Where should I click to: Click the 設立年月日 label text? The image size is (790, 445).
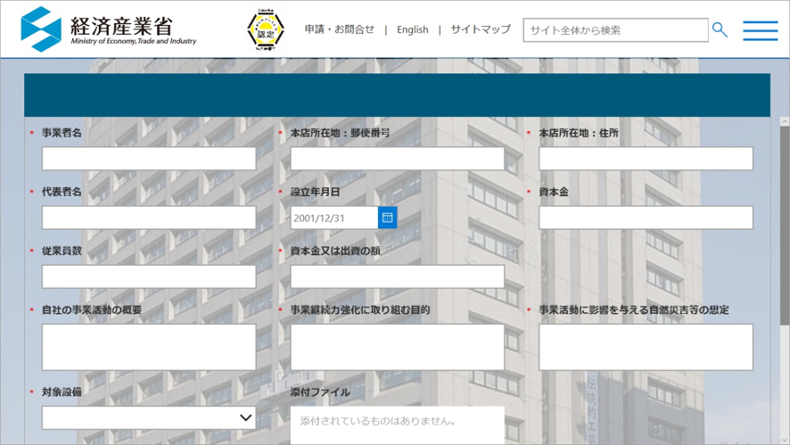[315, 192]
